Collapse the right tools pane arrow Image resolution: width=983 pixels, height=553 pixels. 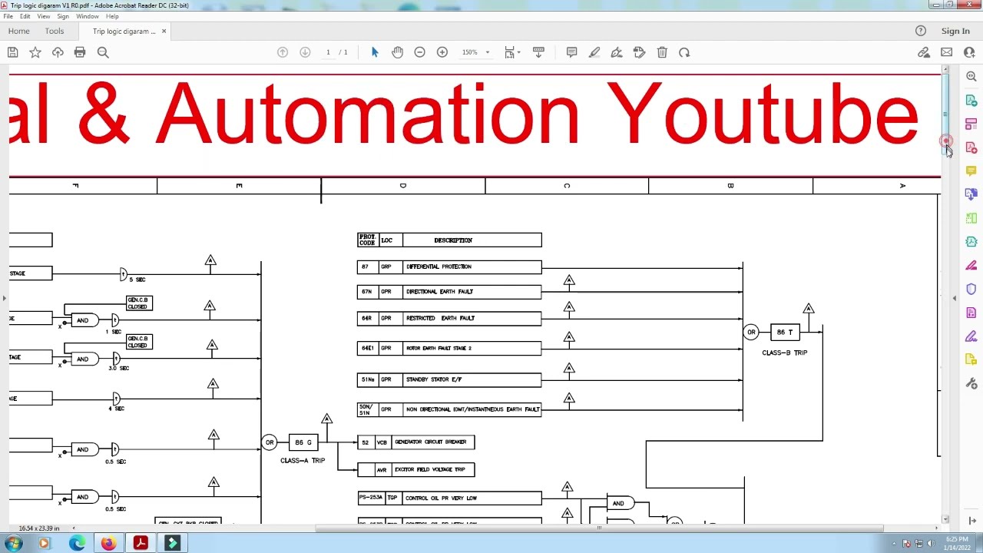955,298
